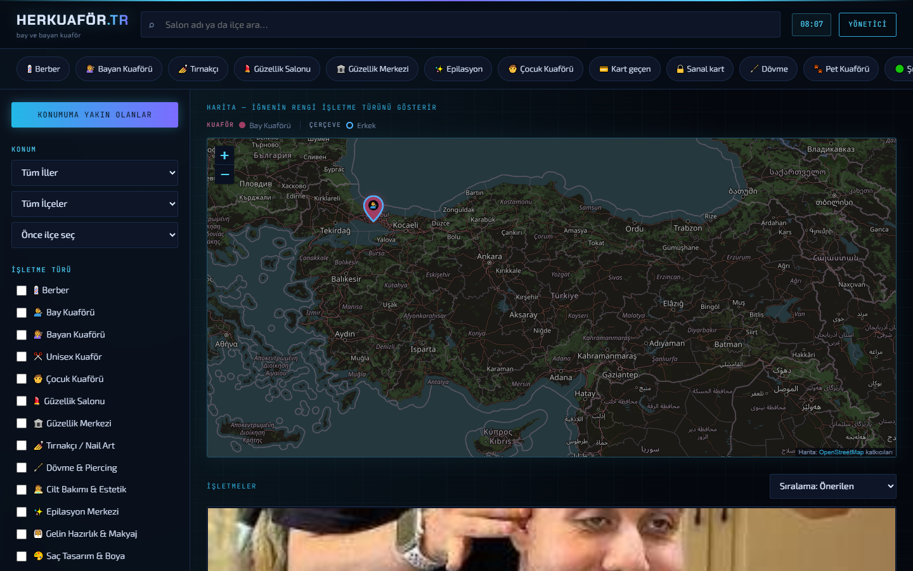This screenshot has width=913, height=571.
Task: Open the Güzellik Salonu category chip
Action: (x=277, y=69)
